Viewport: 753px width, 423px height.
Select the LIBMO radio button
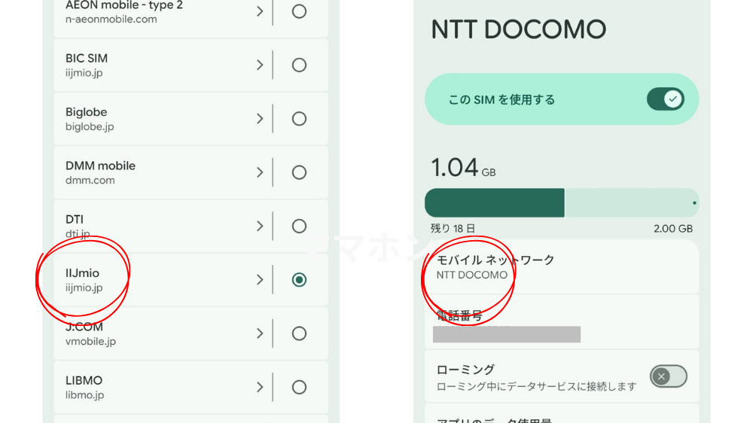point(299,387)
